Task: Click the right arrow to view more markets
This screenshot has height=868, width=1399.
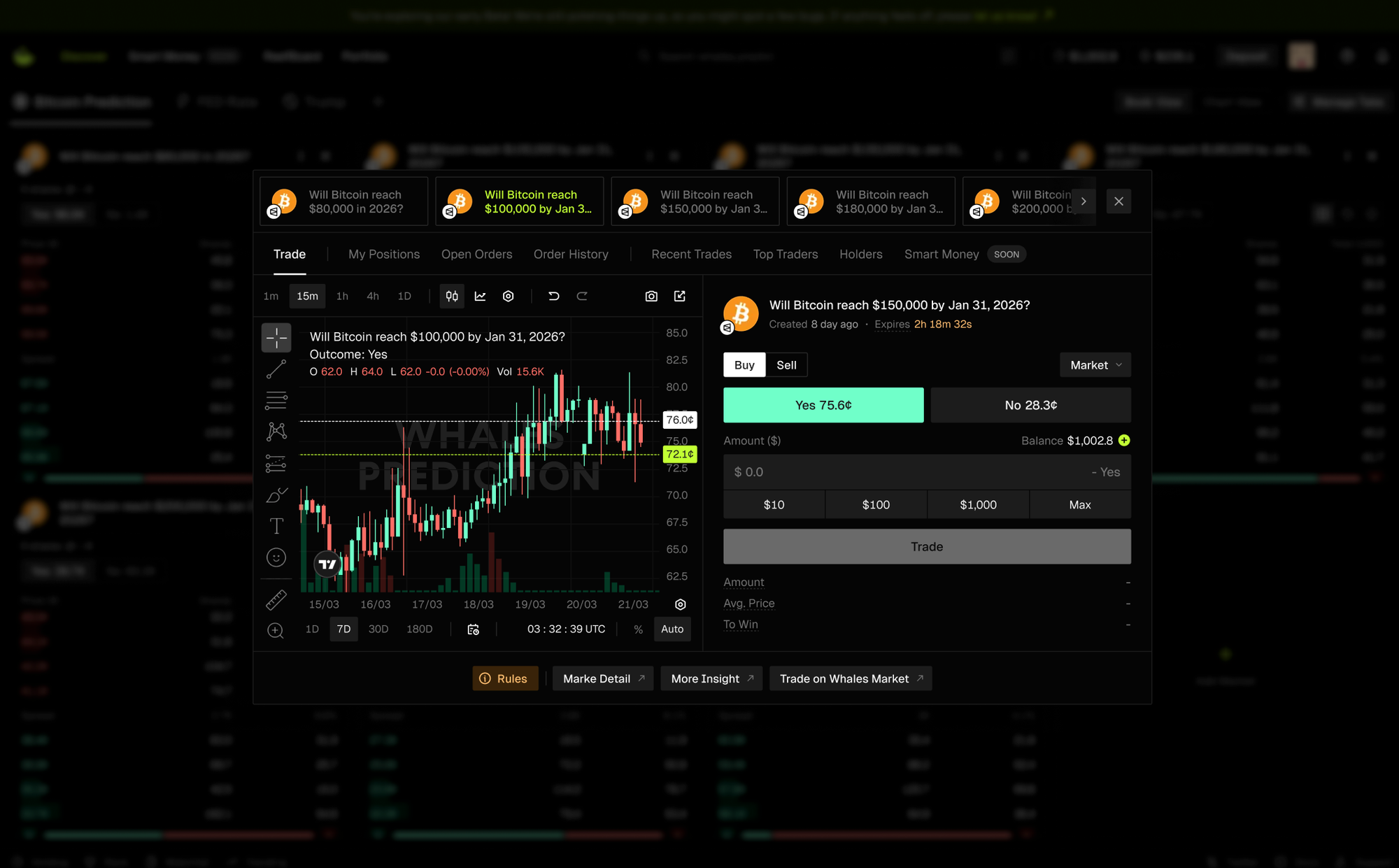Action: tap(1084, 201)
